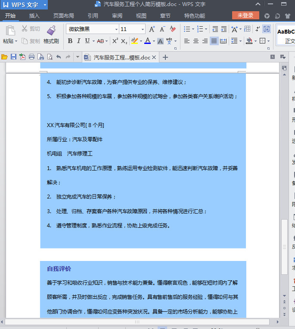The width and height of the screenshot is (295, 329).
Task: Apply distributed alignment
Action: point(223,41)
